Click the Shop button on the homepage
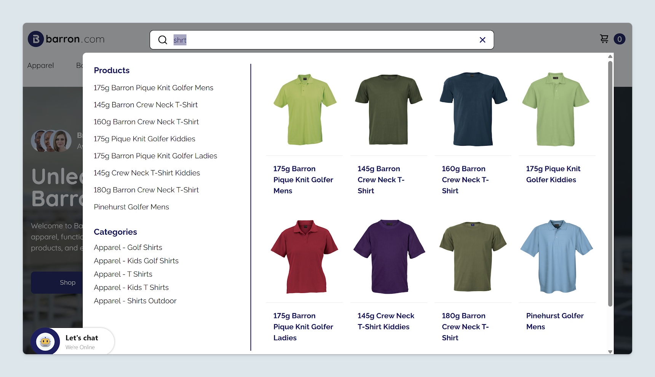 click(57, 283)
